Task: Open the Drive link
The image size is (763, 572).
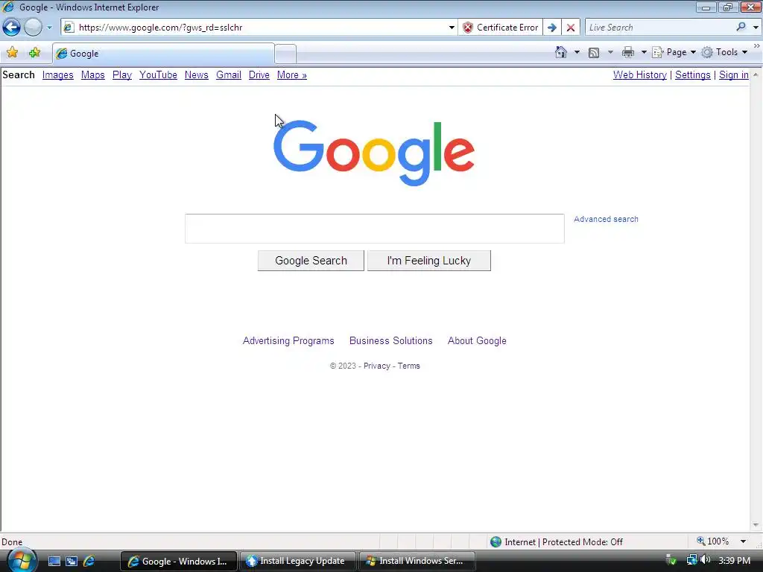Action: point(259,75)
